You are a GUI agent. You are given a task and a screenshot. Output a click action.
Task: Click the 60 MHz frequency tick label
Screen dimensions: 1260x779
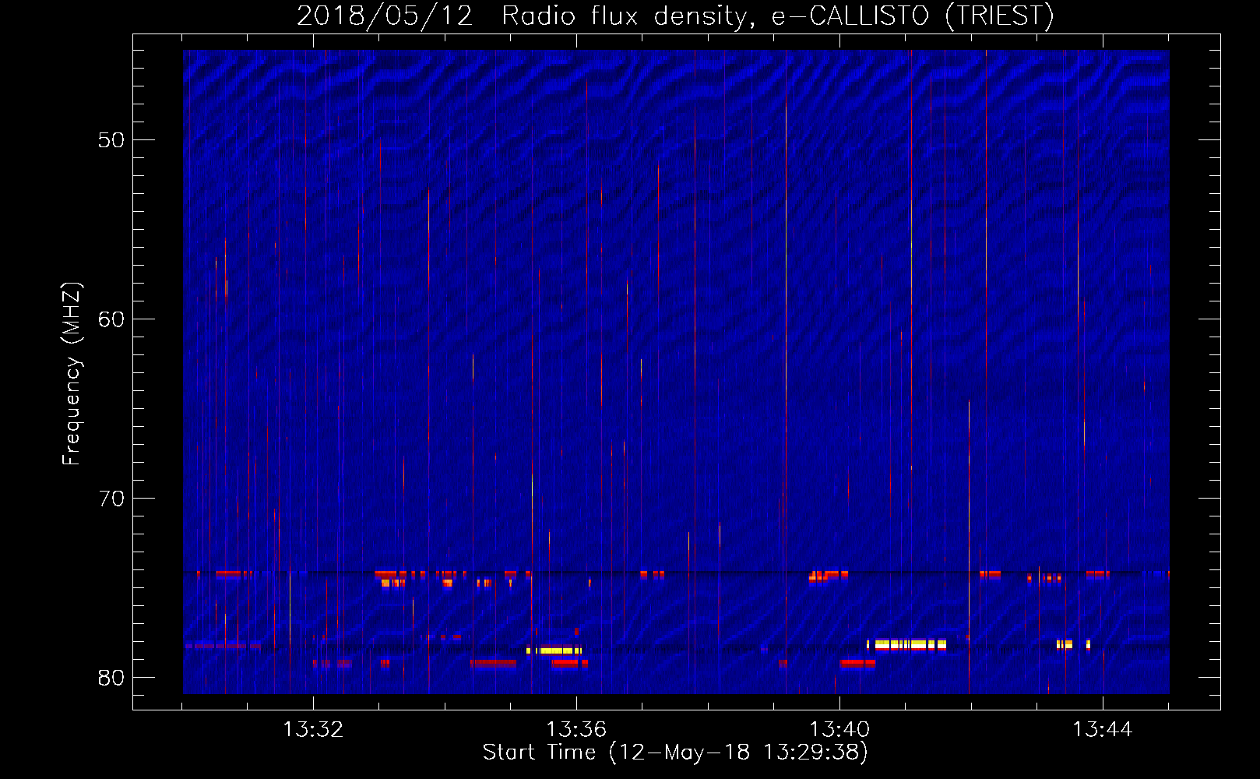111,319
